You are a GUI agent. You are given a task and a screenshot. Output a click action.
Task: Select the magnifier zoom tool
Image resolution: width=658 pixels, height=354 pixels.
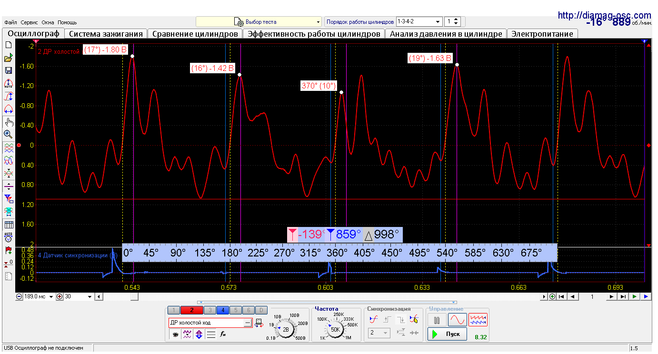[8, 135]
